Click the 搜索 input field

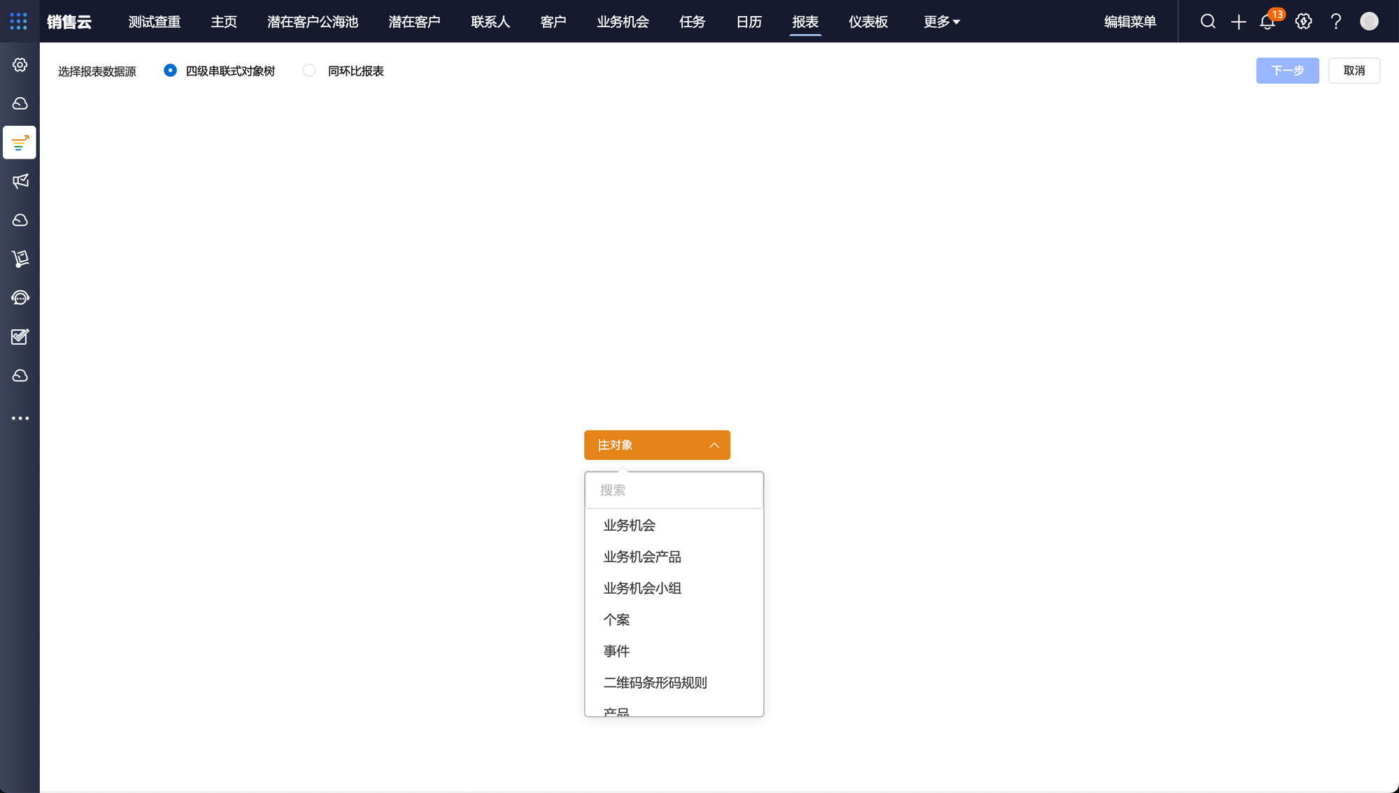pos(674,490)
